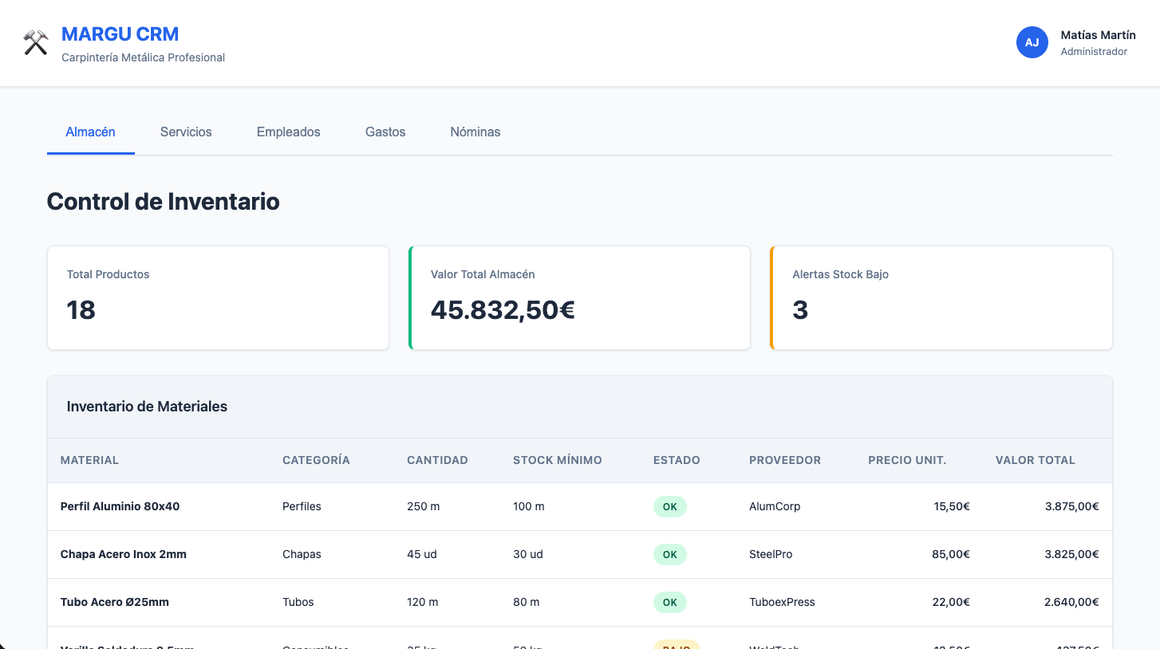Click the orange accent bar on Alertas Stock Bajo

click(771, 297)
